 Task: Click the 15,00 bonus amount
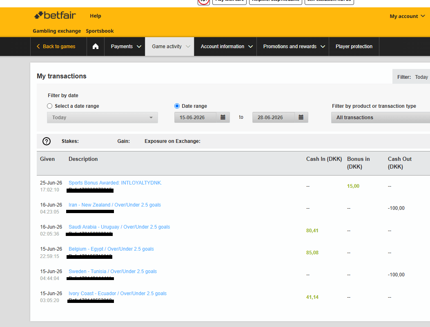click(353, 186)
